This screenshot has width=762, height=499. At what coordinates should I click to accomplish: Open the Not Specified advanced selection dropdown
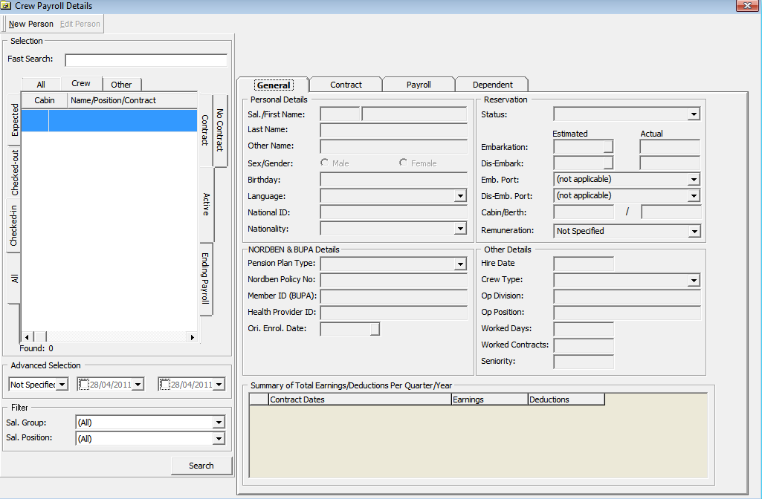[x=62, y=385]
